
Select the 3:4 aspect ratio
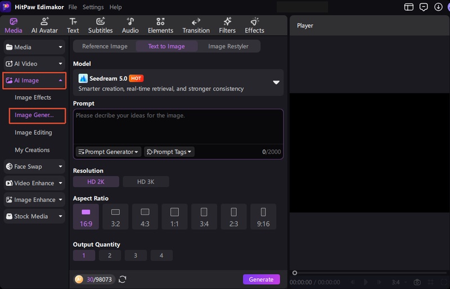tap(204, 216)
